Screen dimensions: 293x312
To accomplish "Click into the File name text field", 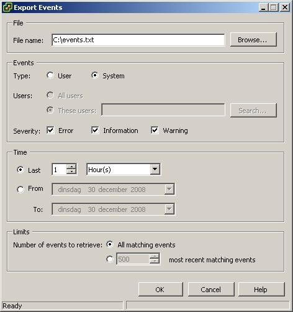I will pos(138,40).
